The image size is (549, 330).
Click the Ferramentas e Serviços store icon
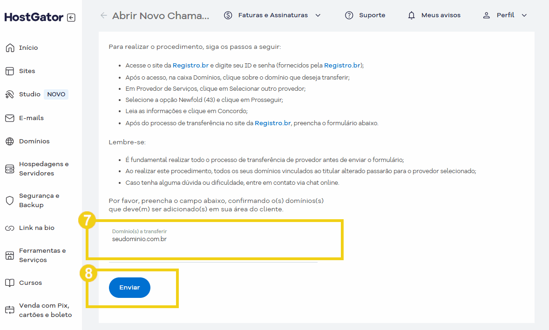10,256
